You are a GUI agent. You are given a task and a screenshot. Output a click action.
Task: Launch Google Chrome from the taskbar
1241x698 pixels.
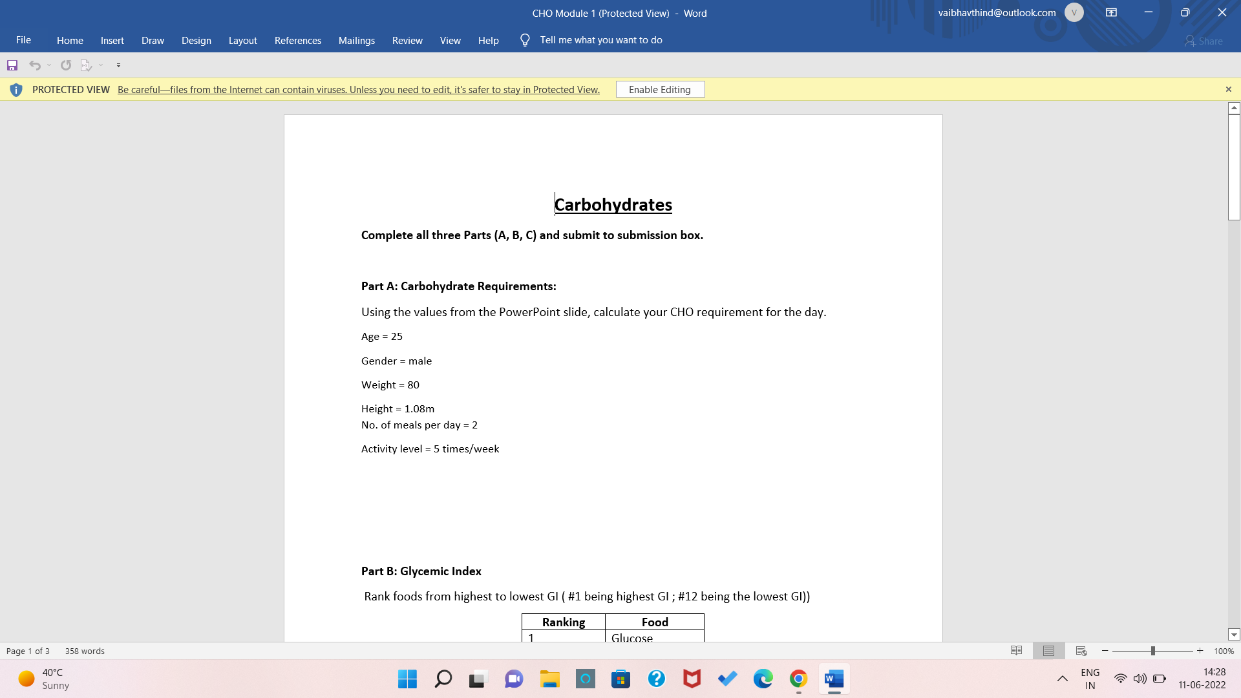point(799,679)
